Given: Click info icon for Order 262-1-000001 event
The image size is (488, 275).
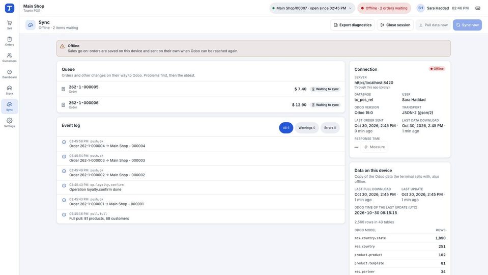Looking at the screenshot, I should pyautogui.click(x=64, y=200).
